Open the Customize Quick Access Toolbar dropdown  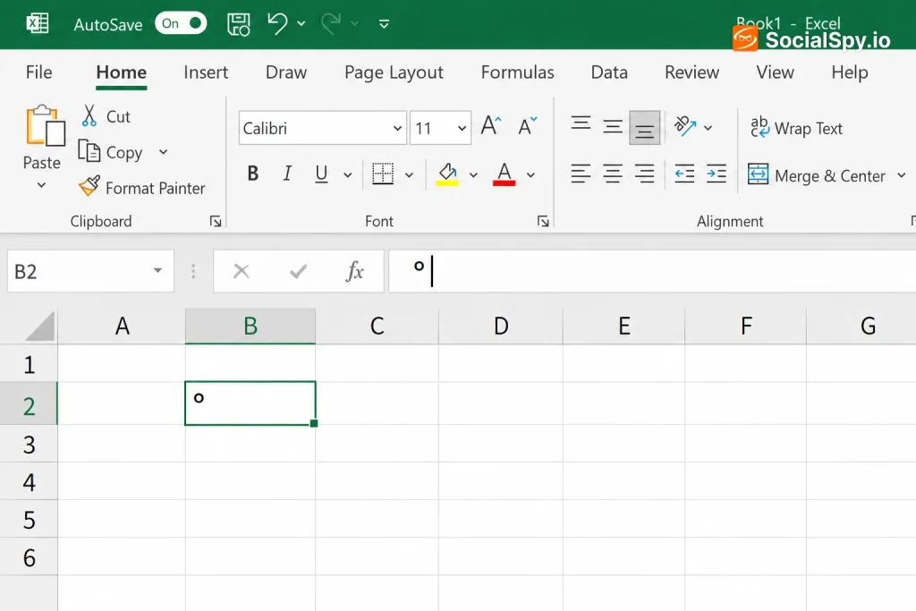[x=384, y=24]
